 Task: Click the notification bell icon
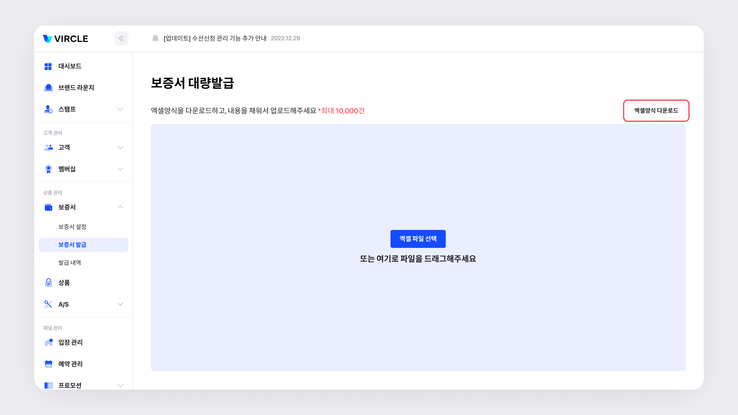(x=155, y=38)
